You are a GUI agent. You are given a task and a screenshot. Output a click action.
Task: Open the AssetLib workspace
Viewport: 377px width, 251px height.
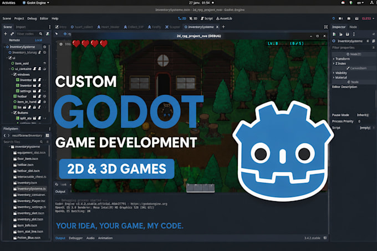(x=224, y=18)
